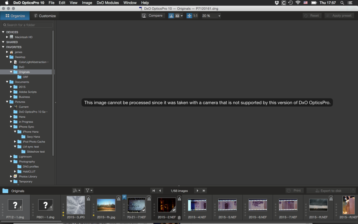The image size is (358, 224).
Task: Collapse the Desktop folder tree
Action: point(7,57)
